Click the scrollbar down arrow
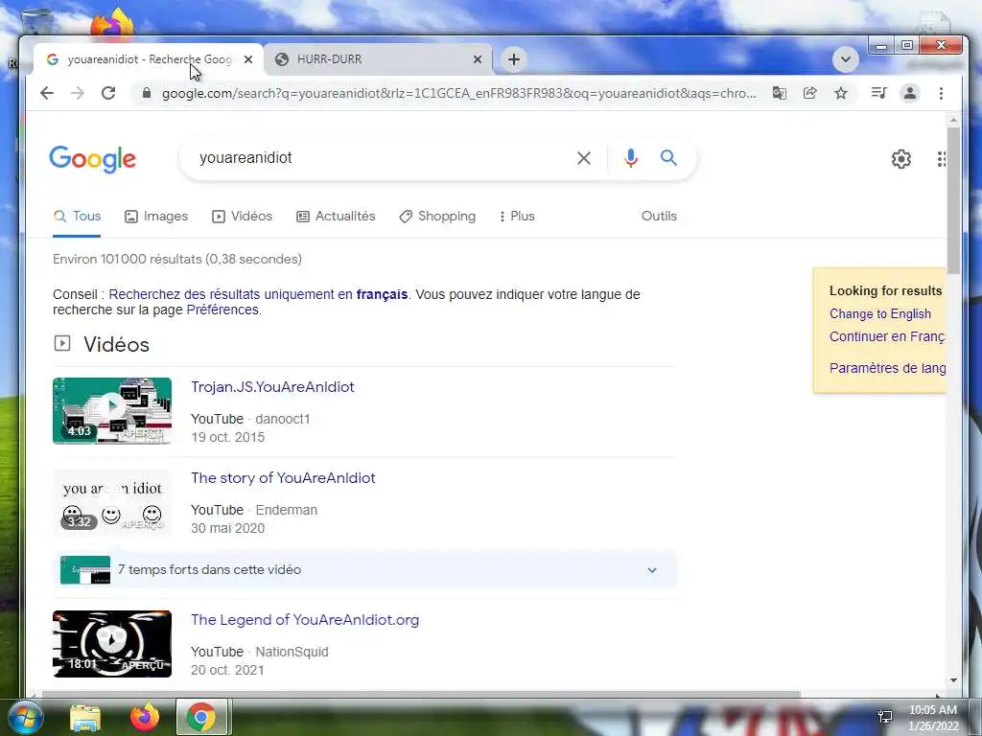 point(953,680)
